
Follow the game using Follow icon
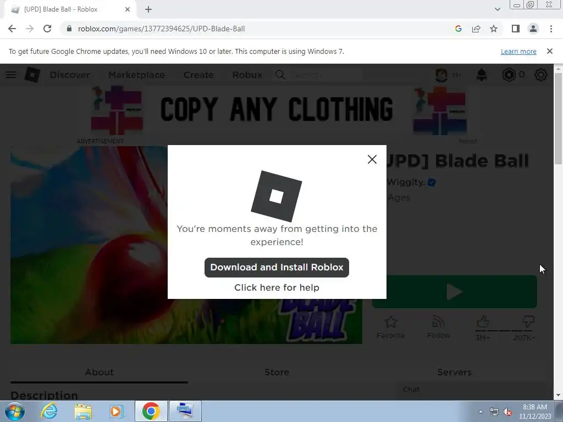pyautogui.click(x=438, y=327)
